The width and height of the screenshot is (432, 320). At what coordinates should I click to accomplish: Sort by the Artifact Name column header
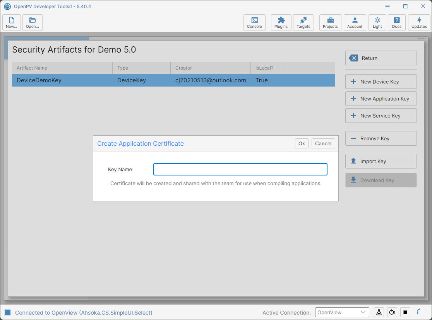click(x=62, y=68)
